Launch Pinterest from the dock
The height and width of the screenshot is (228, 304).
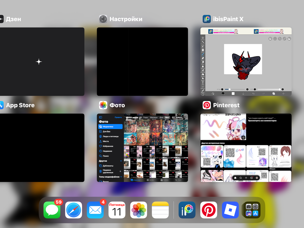[x=209, y=210]
